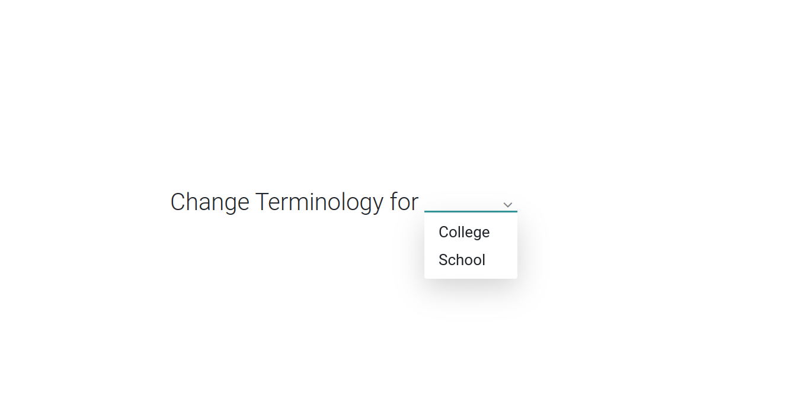809x419 pixels.
Task: Pick School as the terminology type
Action: tap(471, 260)
